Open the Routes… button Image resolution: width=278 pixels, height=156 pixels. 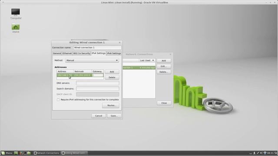(111, 105)
